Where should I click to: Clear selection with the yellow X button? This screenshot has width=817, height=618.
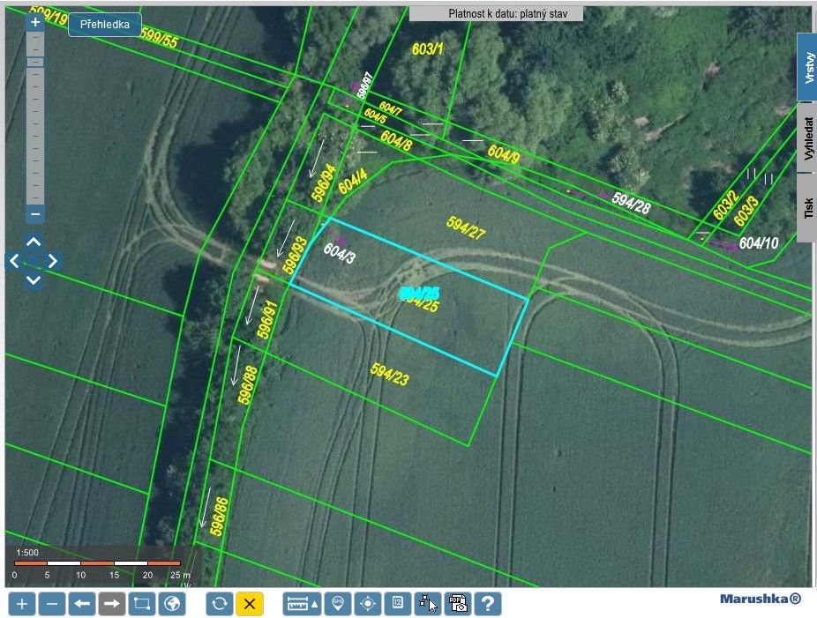250,604
